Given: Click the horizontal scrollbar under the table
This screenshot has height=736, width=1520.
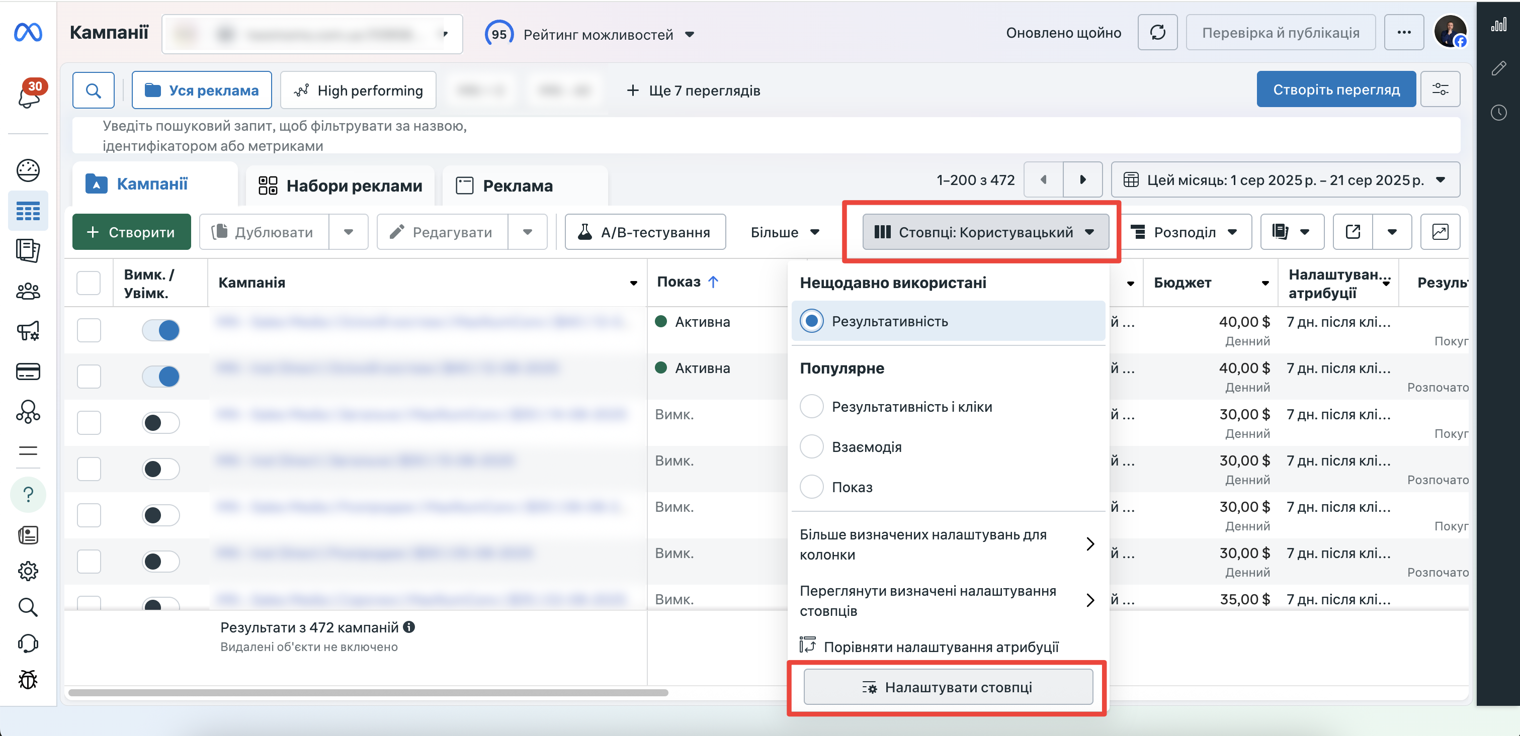Looking at the screenshot, I should point(368,693).
